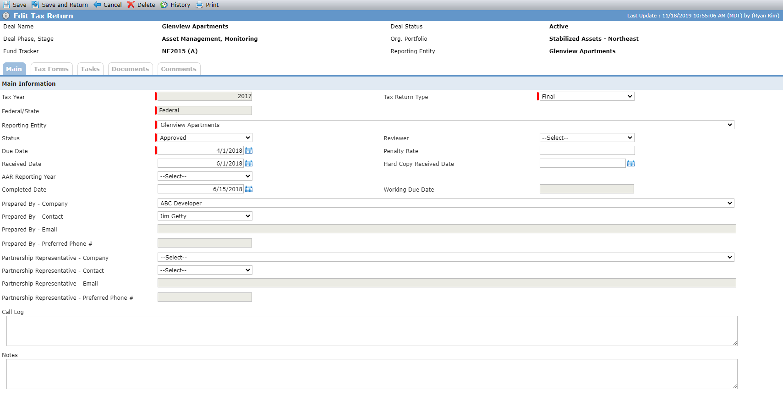Image resolution: width=783 pixels, height=413 pixels.
Task: Click inside the Call Log text area
Action: (372, 331)
